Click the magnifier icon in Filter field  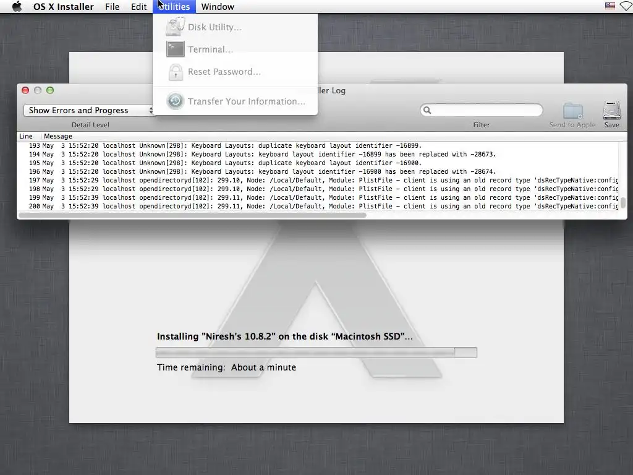[427, 110]
